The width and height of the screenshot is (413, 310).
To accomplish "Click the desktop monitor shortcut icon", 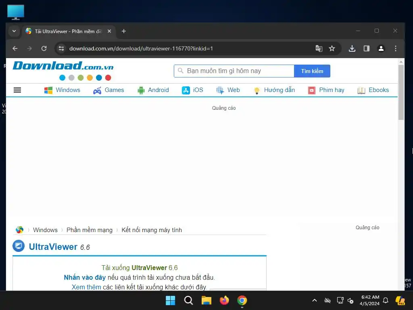I will coord(16,12).
